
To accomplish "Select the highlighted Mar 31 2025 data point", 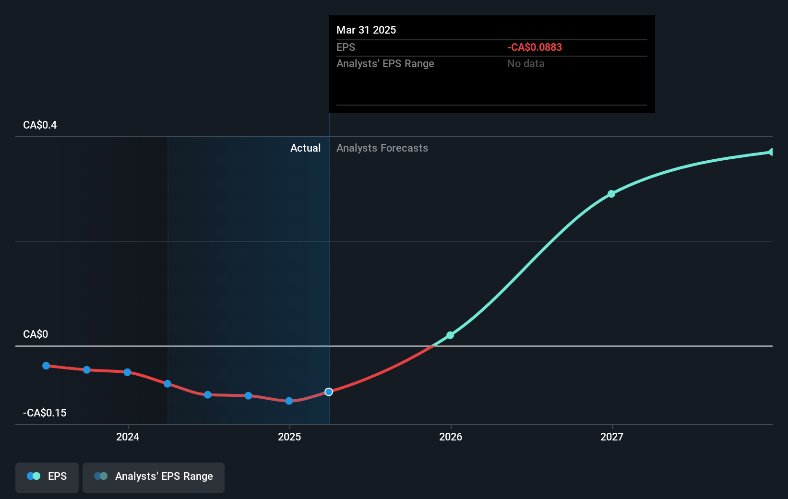I will 329,392.
